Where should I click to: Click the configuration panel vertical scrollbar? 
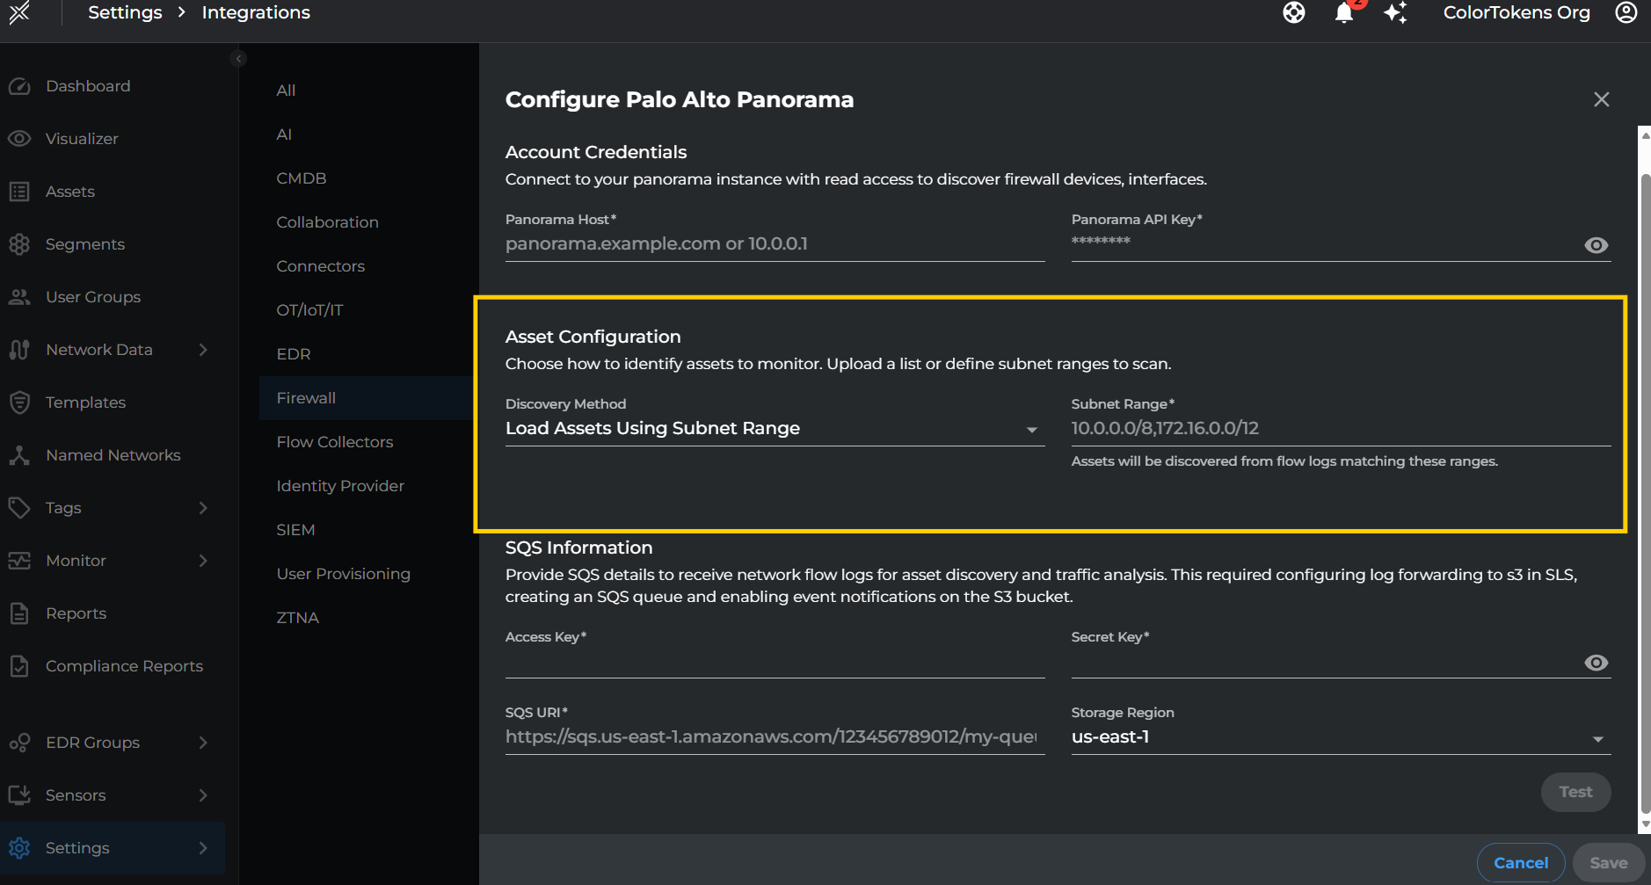[1645, 492]
